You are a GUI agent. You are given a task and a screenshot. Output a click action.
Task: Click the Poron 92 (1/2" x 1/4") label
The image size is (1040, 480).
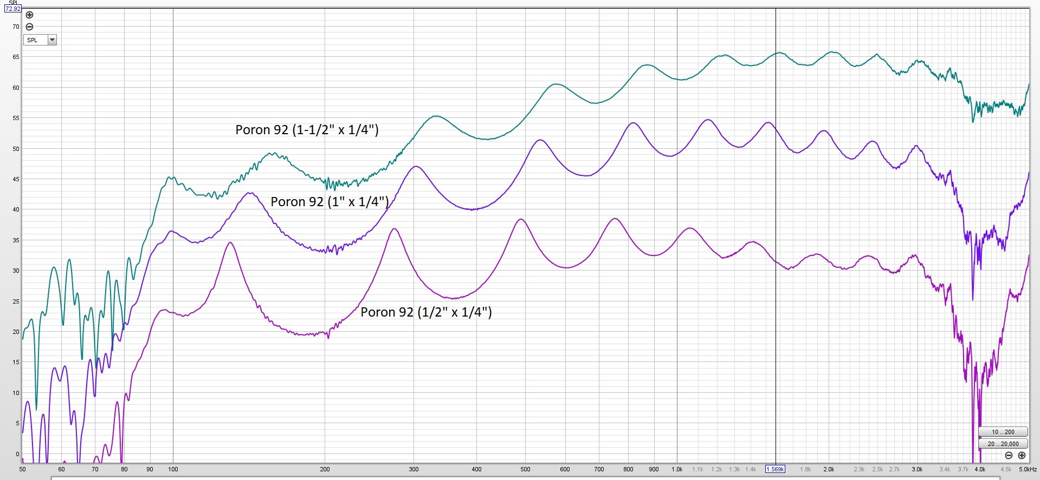pyautogui.click(x=426, y=312)
